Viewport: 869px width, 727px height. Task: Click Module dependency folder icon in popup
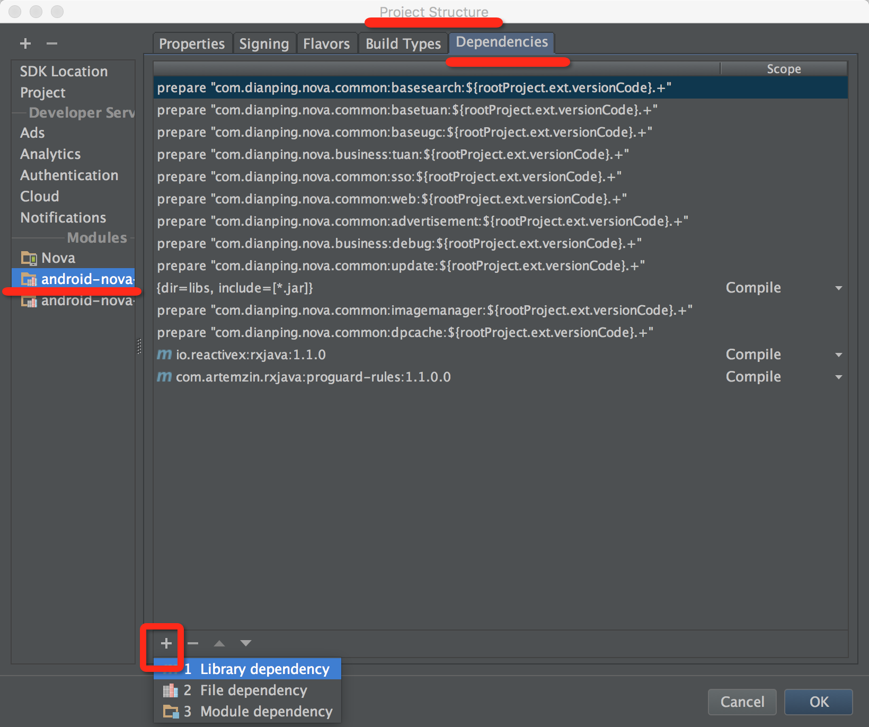(171, 712)
